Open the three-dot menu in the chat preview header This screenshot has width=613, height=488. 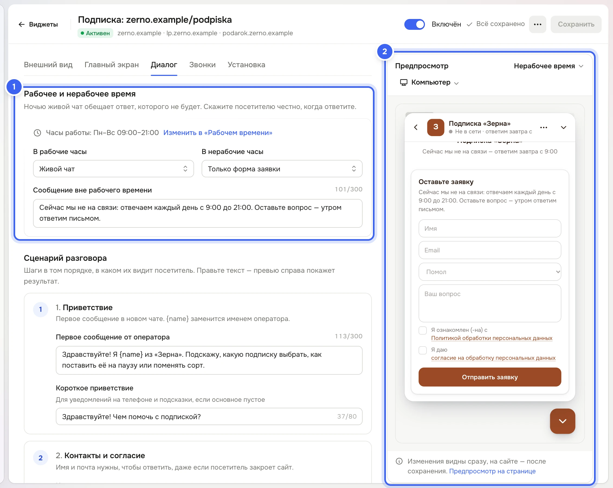[x=544, y=127]
